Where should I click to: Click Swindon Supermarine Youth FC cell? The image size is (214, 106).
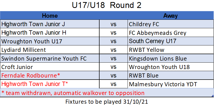(50, 58)
